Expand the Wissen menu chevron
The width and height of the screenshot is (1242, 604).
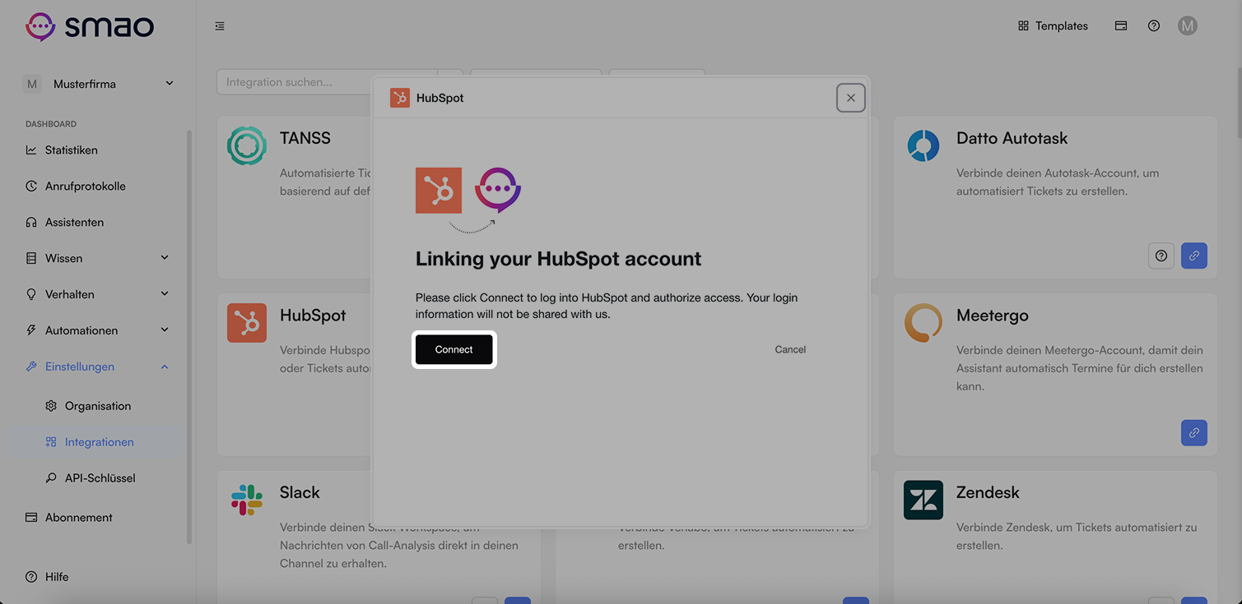[x=165, y=258]
